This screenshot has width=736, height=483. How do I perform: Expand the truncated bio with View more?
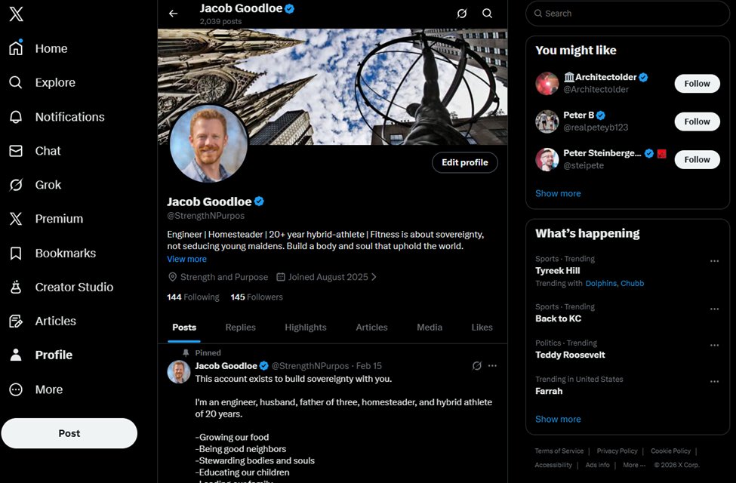[x=186, y=259]
